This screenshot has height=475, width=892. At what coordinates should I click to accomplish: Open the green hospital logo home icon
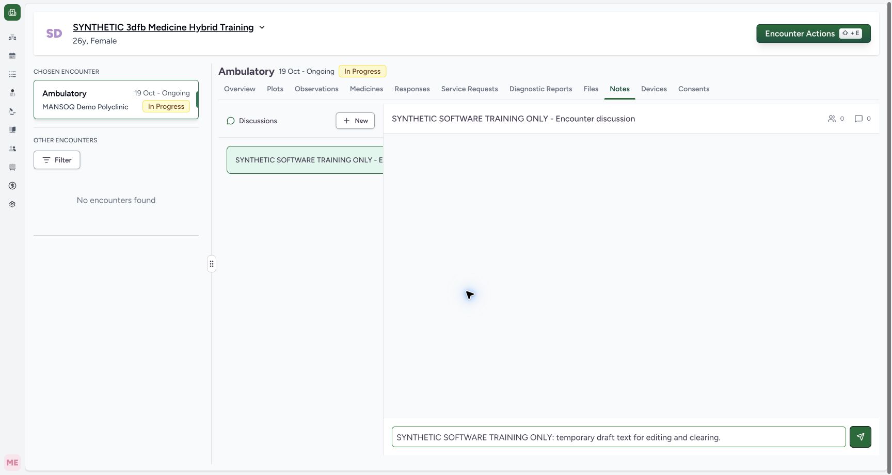coord(12,12)
